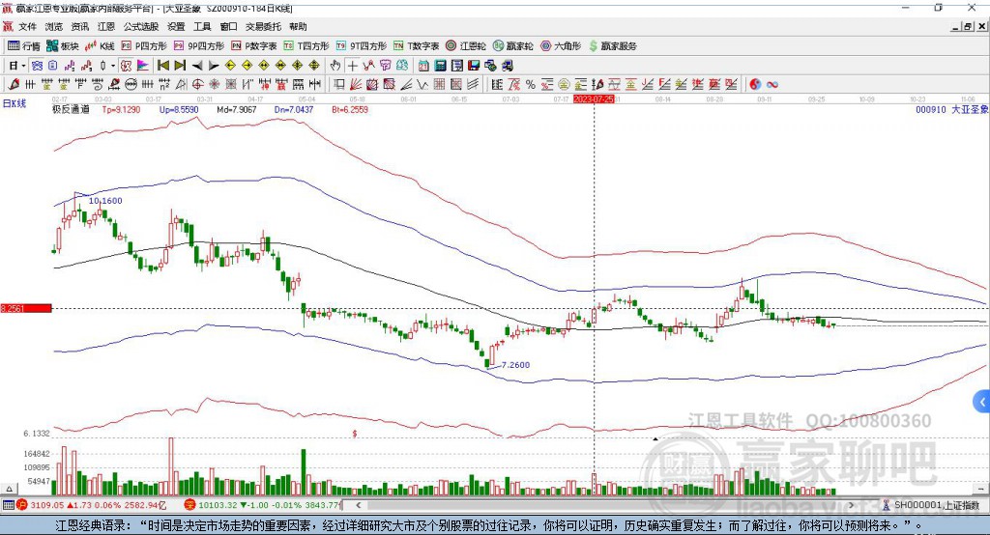Click the 2023-07-25 date marker
This screenshot has height=535, width=990.
point(594,99)
